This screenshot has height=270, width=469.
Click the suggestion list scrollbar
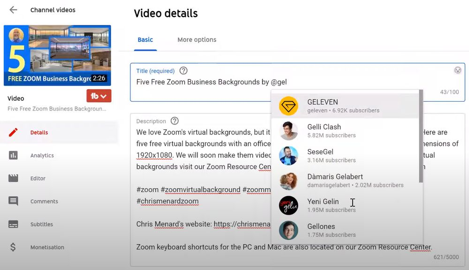point(421,136)
